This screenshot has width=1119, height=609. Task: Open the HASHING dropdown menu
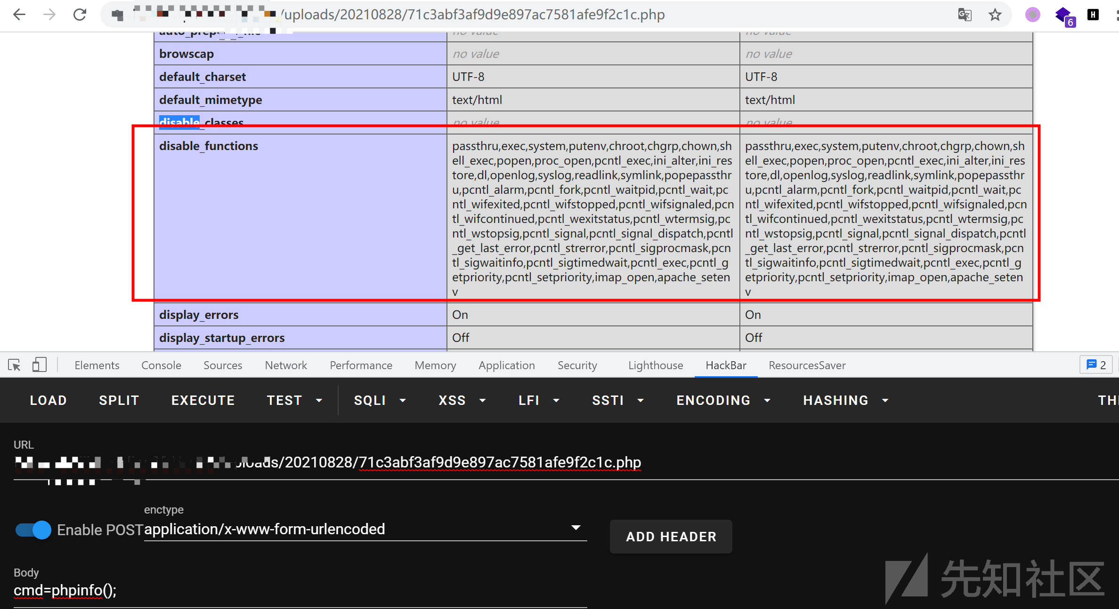coord(845,400)
